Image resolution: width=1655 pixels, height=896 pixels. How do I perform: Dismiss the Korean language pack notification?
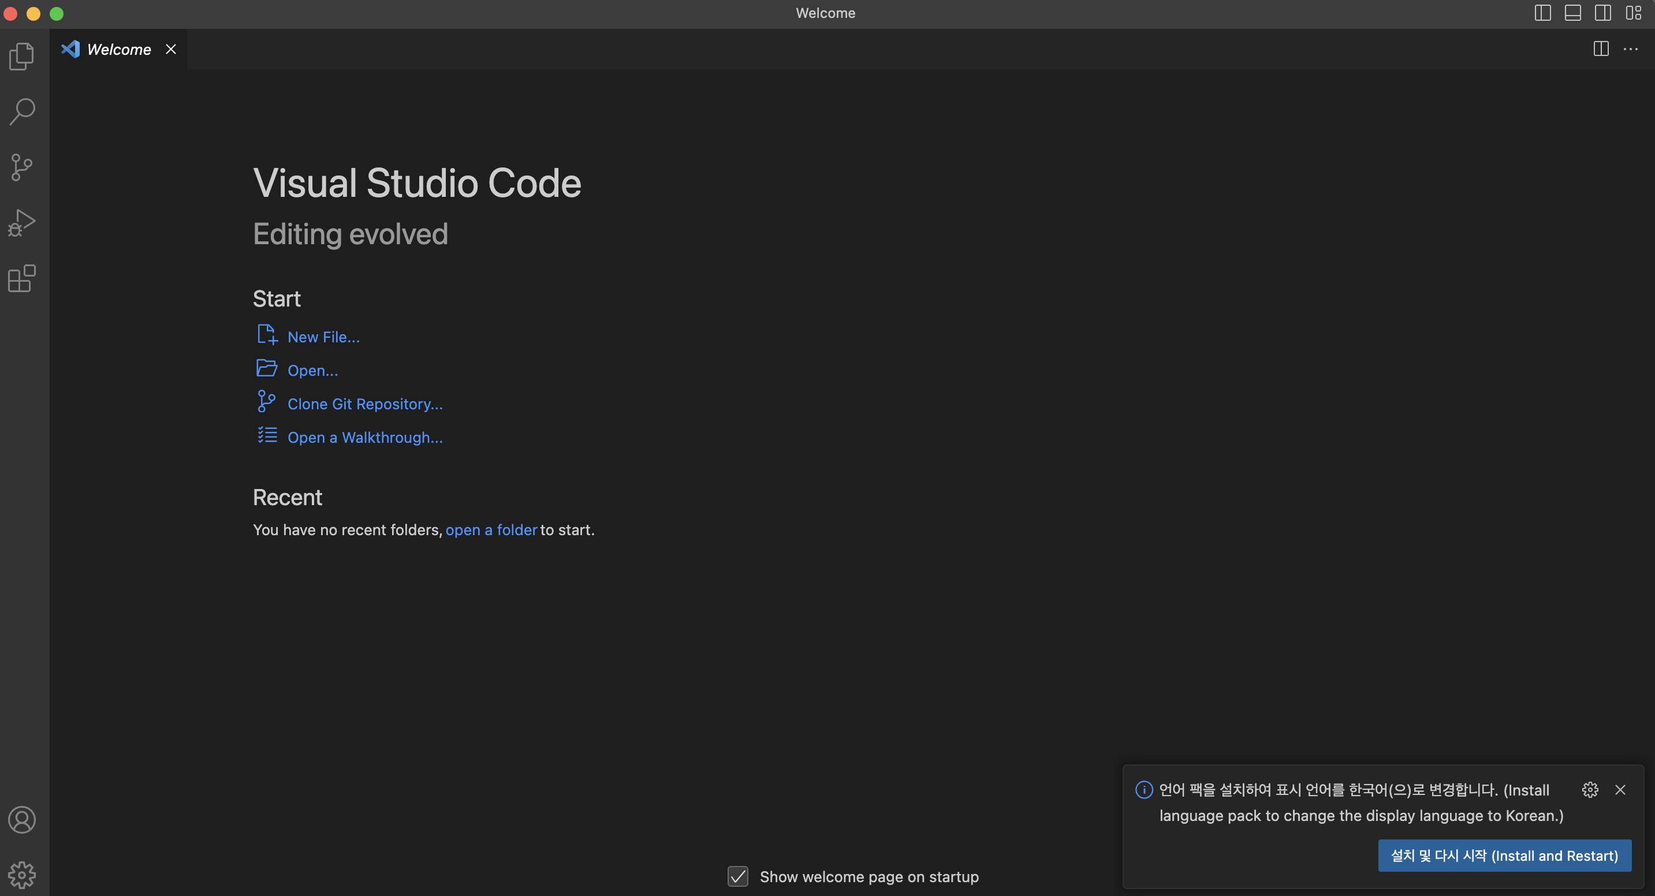[1620, 789]
